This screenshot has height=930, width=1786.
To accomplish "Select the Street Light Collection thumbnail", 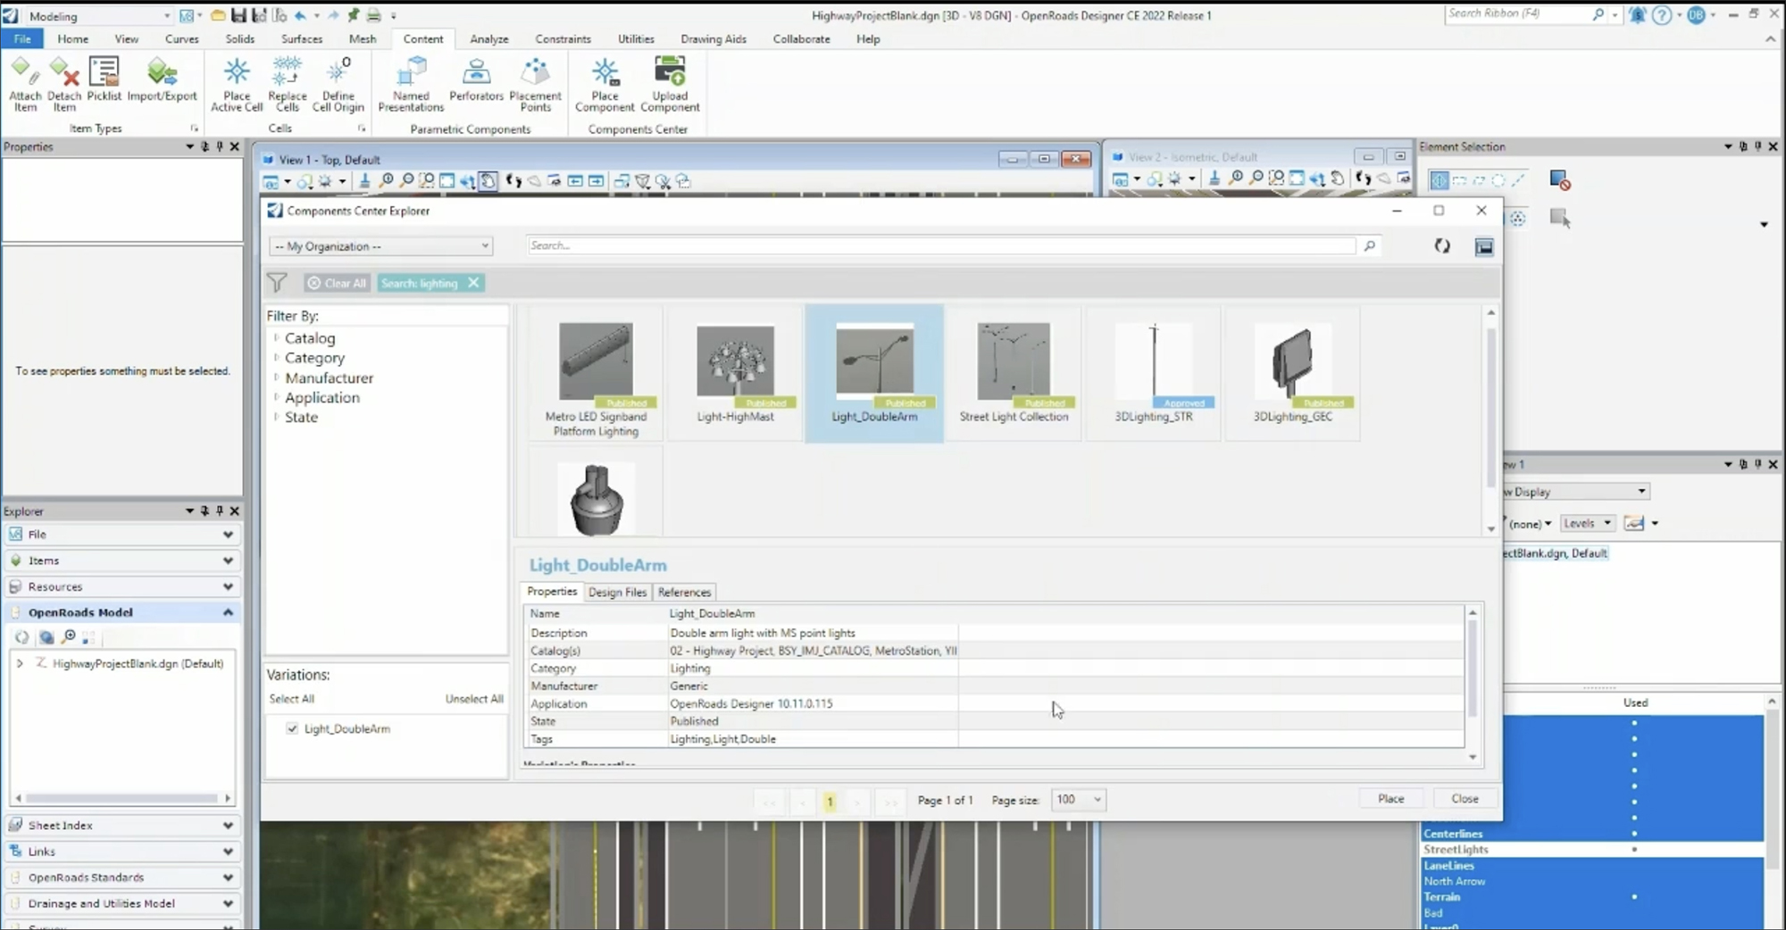I will point(1014,373).
